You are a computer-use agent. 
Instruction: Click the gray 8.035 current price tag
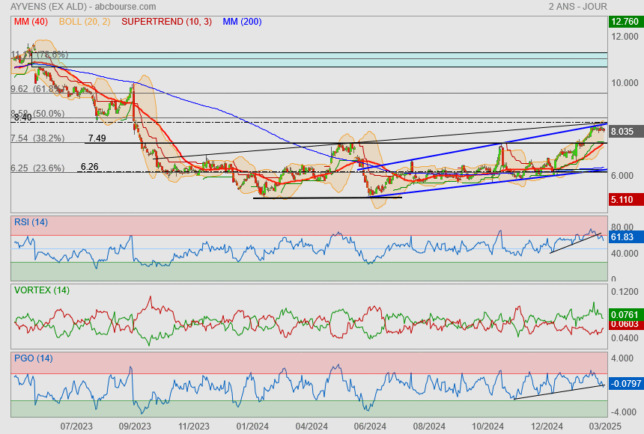[623, 131]
